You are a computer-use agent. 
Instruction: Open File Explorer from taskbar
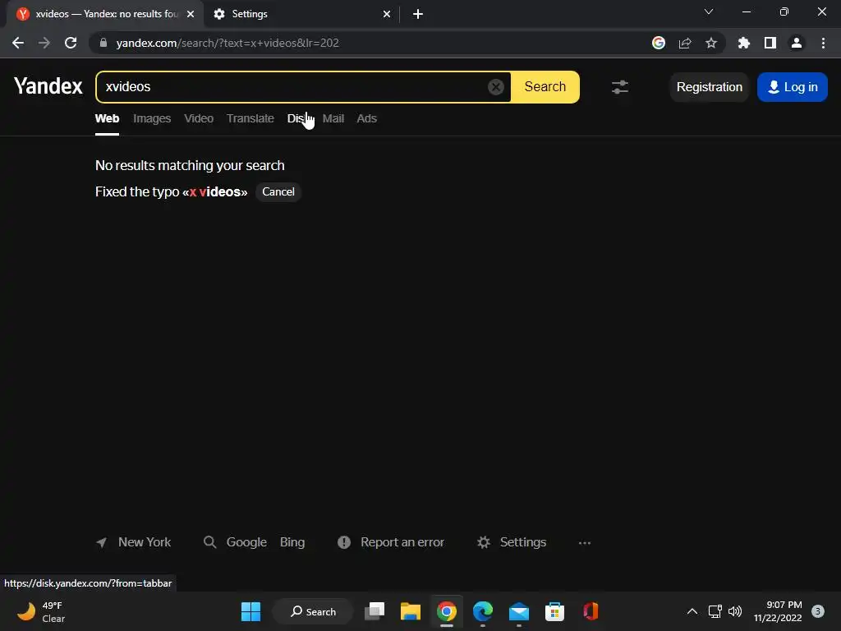pyautogui.click(x=411, y=611)
